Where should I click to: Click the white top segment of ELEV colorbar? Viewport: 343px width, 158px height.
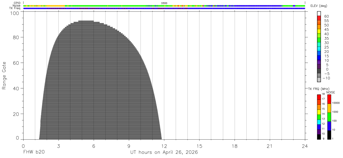pos(319,13)
